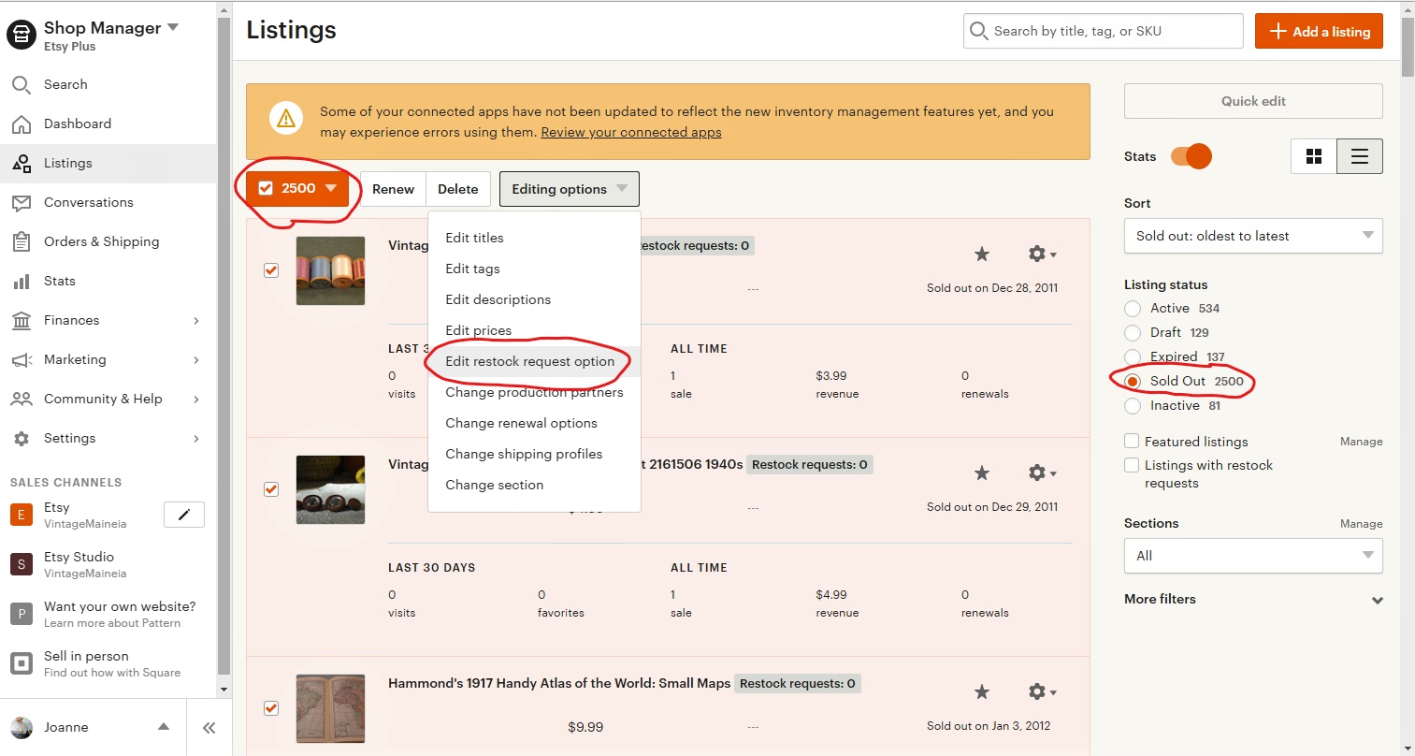Screen dimensions: 1415x756
Task: Open the Sections dropdown showing All
Action: coord(1252,556)
